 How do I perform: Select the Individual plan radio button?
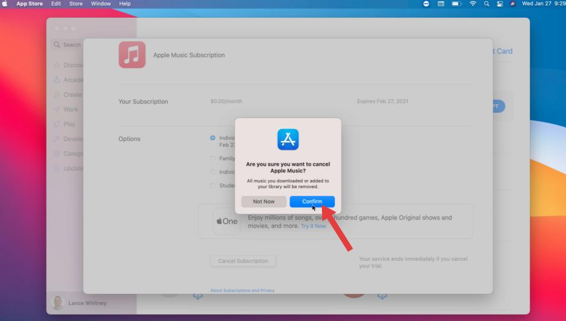(213, 137)
